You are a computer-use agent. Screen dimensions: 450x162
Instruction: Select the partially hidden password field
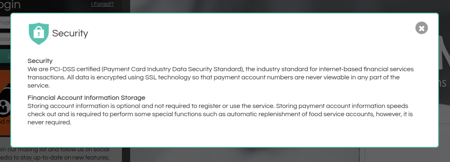(5, 39)
